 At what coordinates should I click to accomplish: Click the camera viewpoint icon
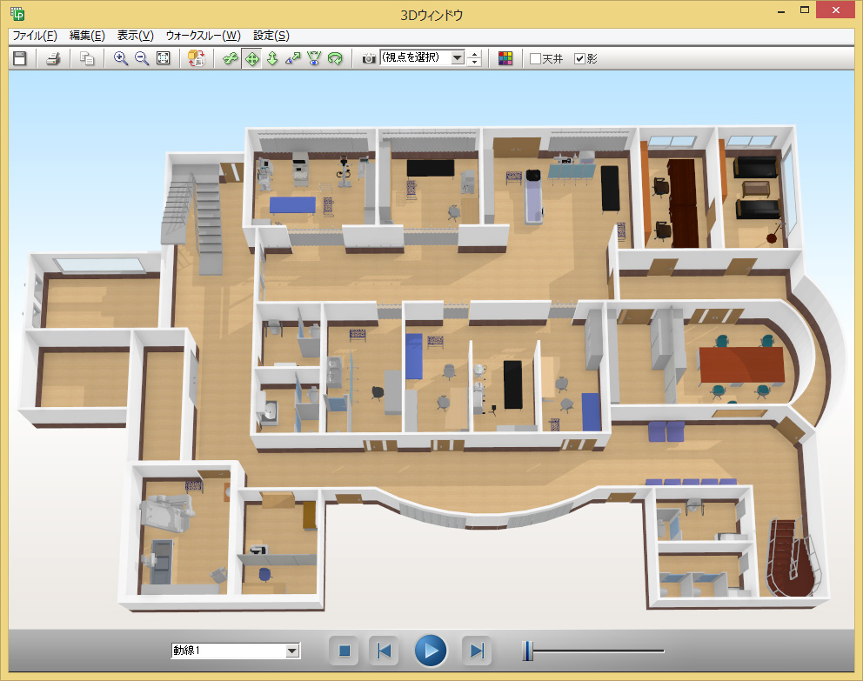[369, 58]
